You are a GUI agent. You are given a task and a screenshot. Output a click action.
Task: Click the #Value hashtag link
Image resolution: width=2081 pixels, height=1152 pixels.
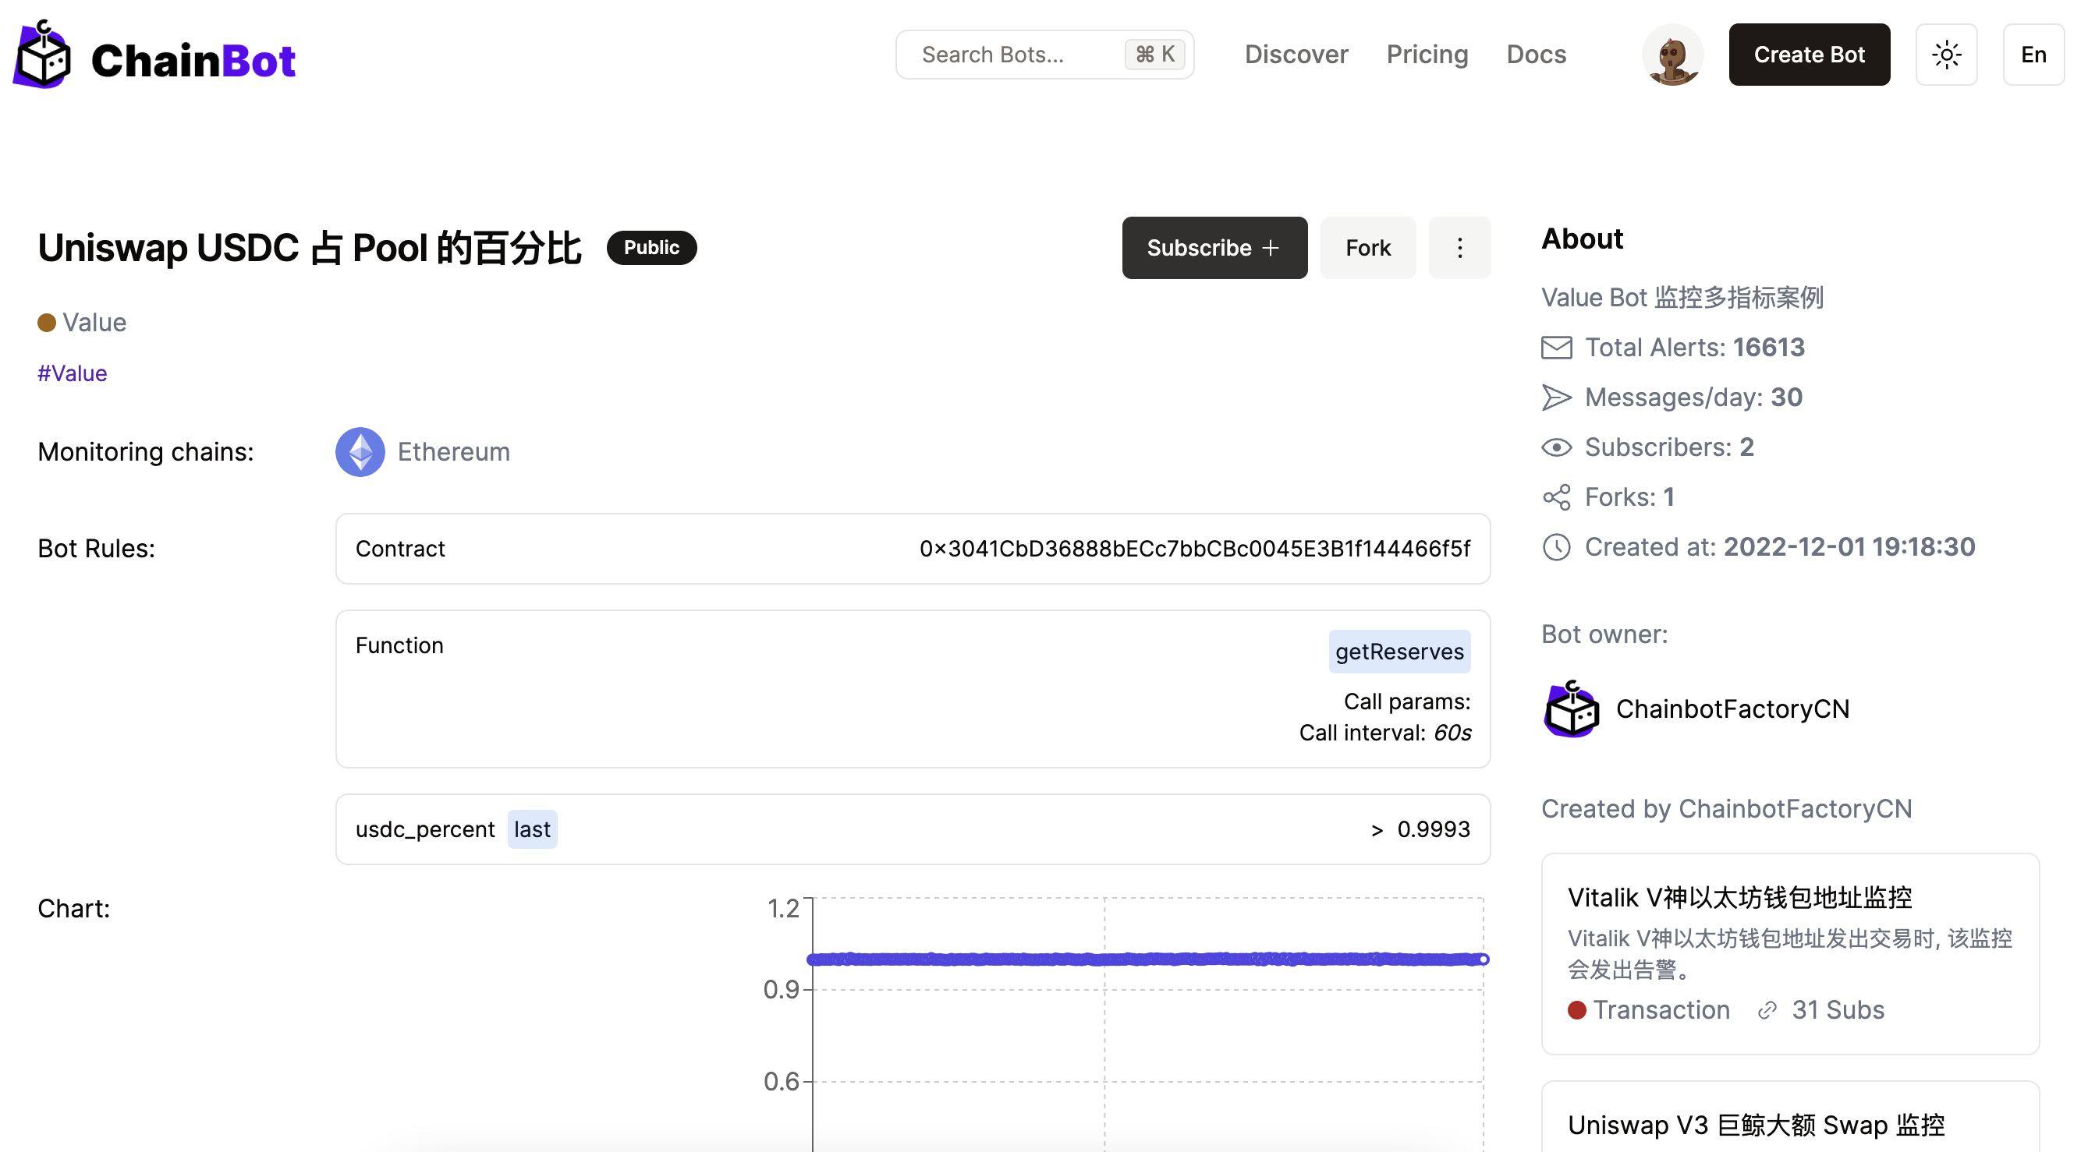coord(72,373)
